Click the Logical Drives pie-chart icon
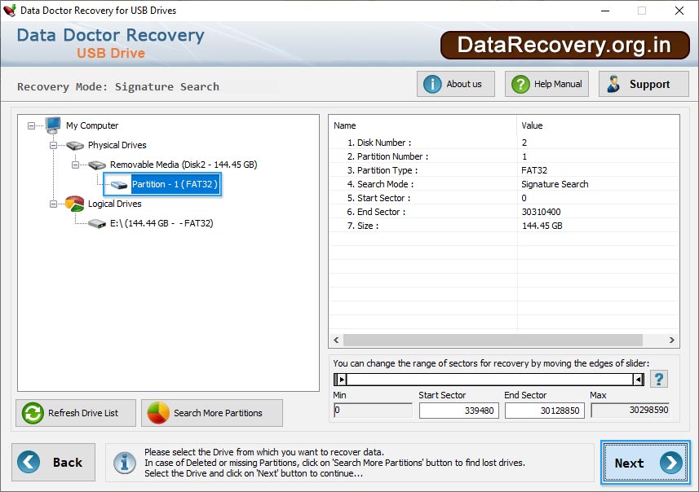Viewport: 699px width, 492px height. point(74,204)
